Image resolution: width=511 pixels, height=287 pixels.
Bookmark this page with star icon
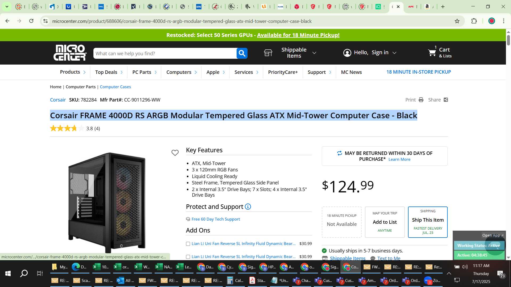pyautogui.click(x=457, y=21)
